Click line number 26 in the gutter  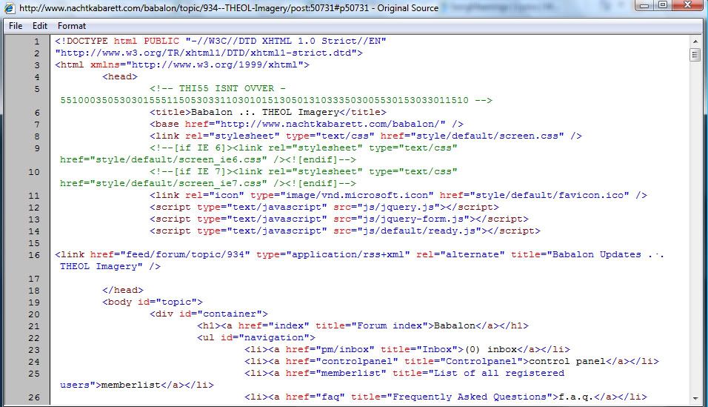click(x=34, y=397)
